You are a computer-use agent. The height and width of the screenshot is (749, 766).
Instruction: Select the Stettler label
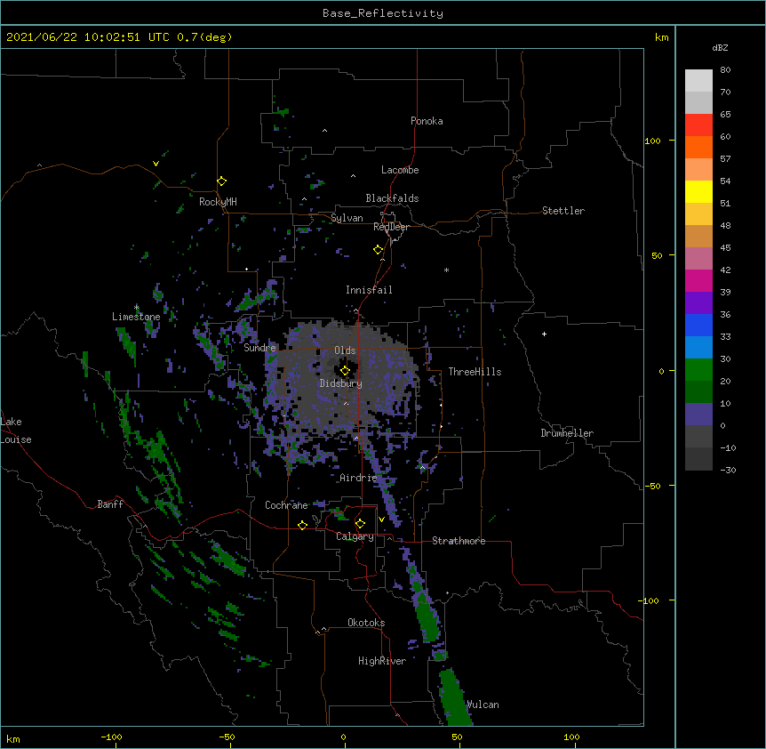click(563, 211)
